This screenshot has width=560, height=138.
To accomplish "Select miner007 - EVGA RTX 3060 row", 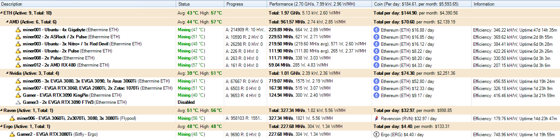I will click(x=98, y=88).
